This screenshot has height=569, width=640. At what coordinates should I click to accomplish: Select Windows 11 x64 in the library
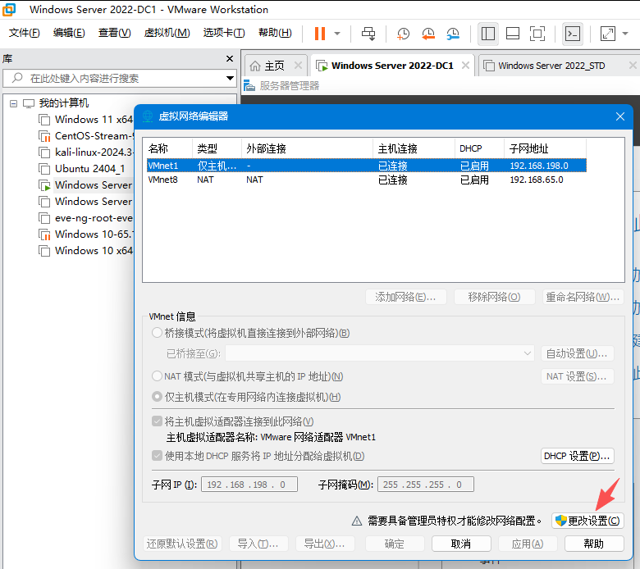pos(94,120)
